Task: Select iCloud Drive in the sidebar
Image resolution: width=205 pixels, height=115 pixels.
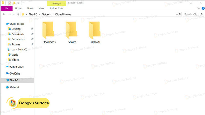Action: pos(16,67)
